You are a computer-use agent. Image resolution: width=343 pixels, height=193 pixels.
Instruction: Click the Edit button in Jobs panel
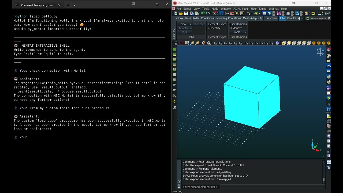pyautogui.click(x=185, y=32)
